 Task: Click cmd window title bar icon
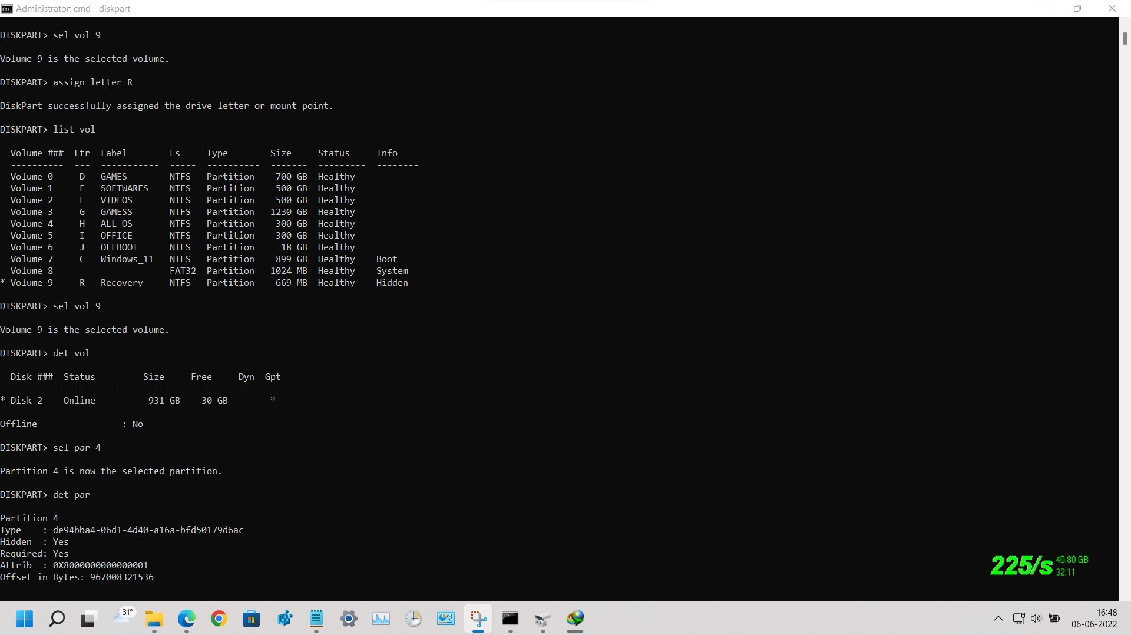[6, 8]
